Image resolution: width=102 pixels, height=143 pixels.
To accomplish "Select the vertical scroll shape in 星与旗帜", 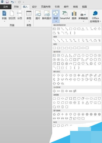I will tap(71, 118).
